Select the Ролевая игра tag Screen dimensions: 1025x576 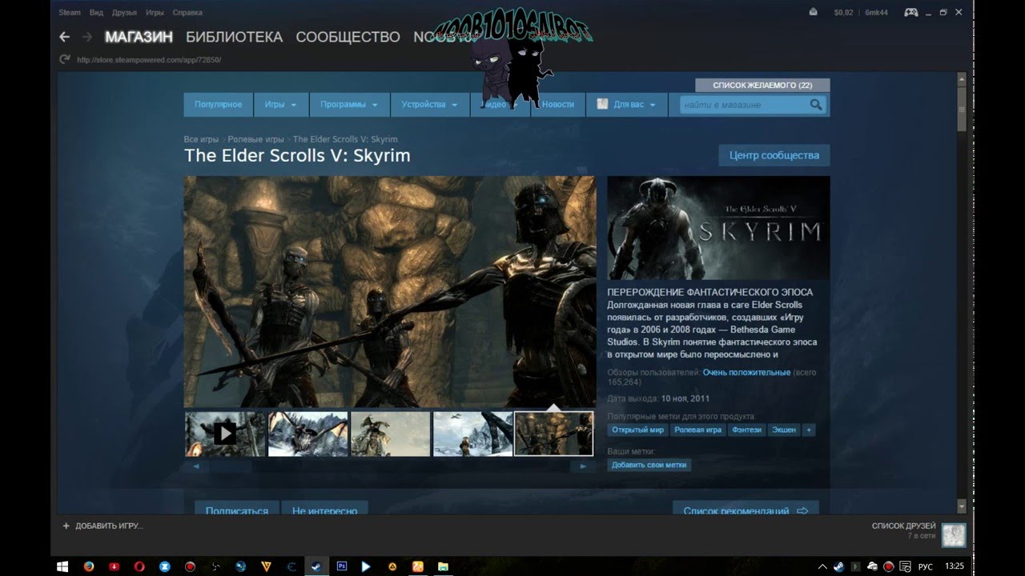697,430
